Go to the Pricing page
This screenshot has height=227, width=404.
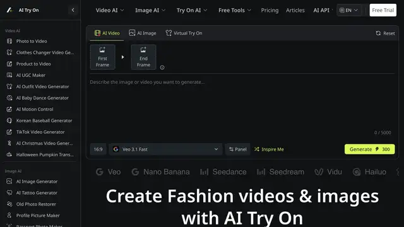270,10
